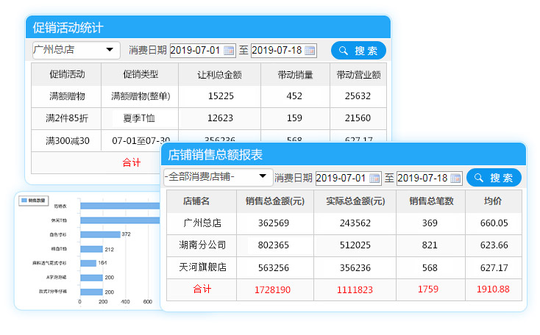
Task: Click the 均价 column header
Action: click(x=493, y=201)
